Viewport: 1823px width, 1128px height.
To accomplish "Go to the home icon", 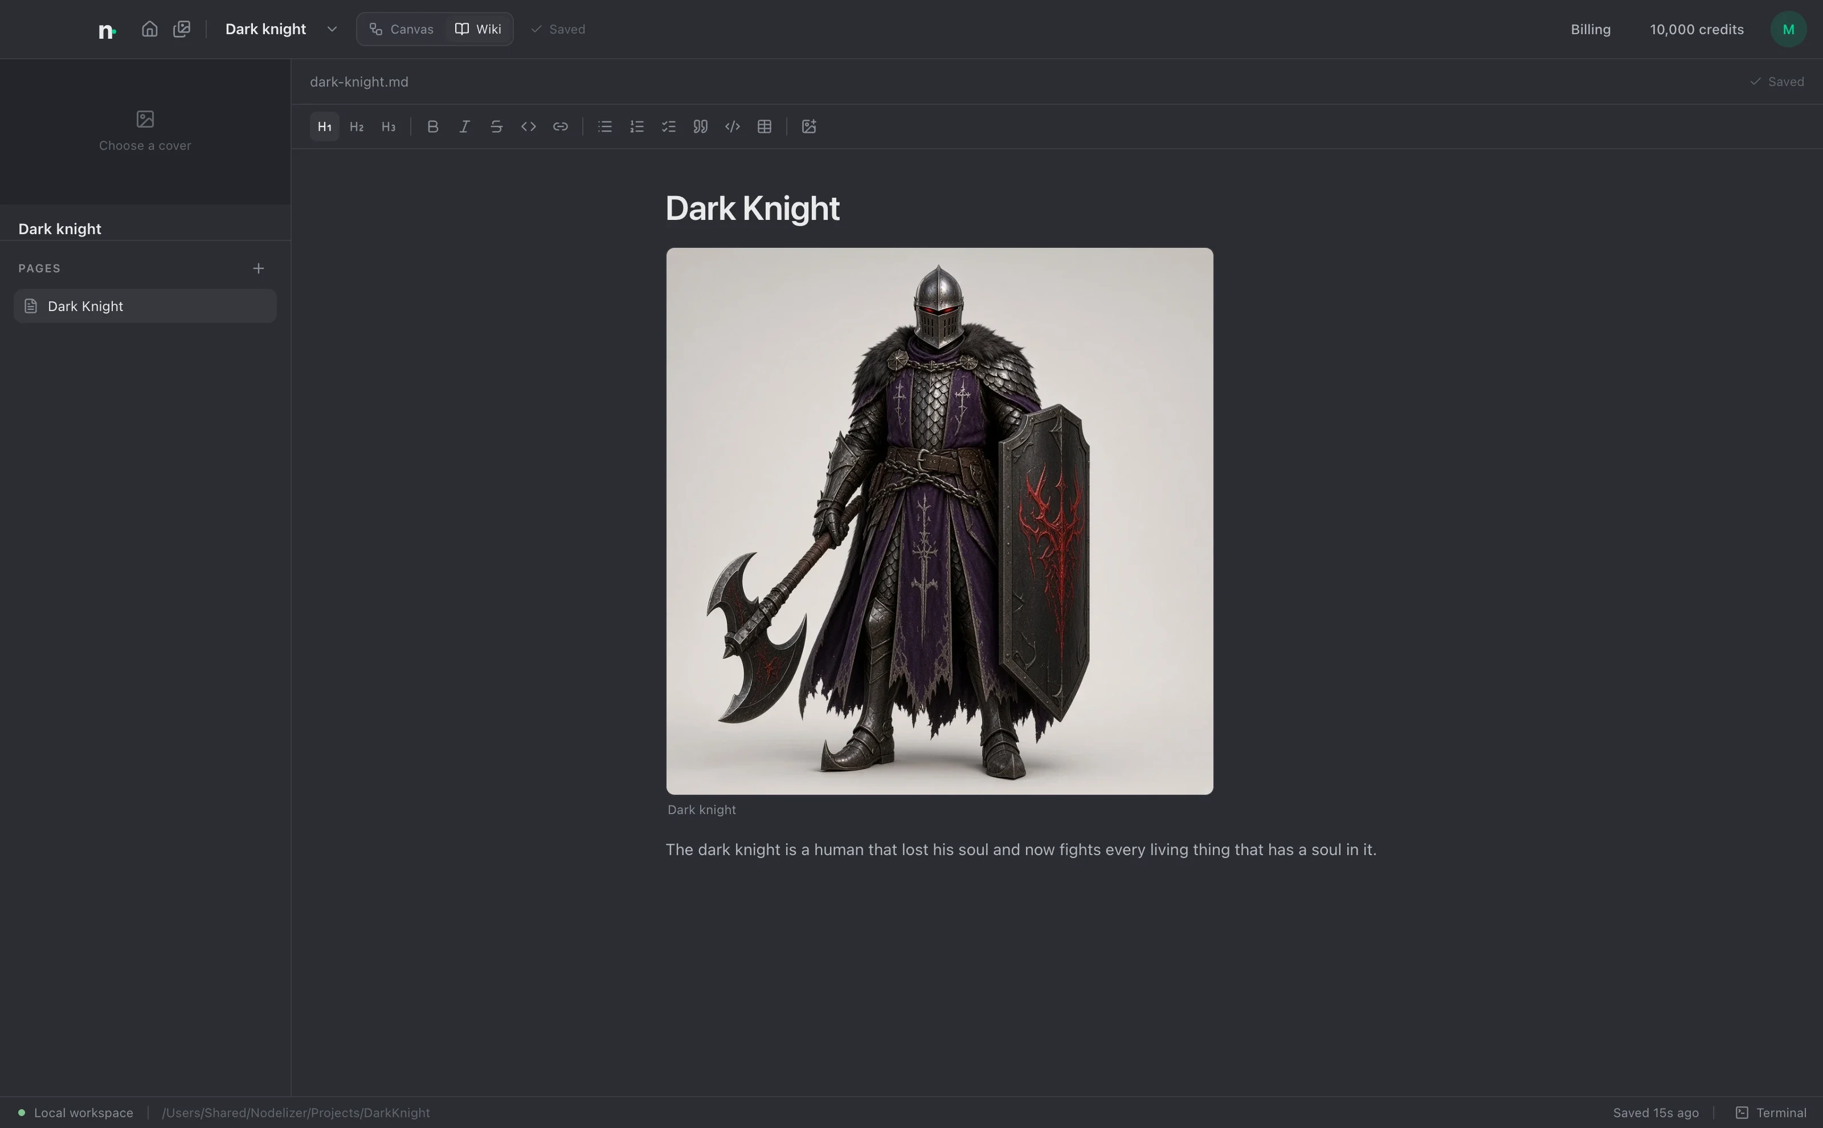I will [149, 29].
